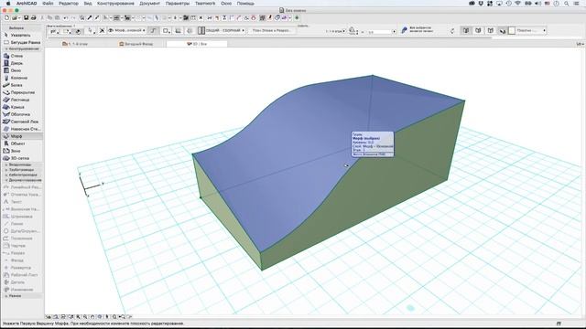The image size is (586, 329).
Task: Open the Документ menu
Action: click(x=149, y=4)
